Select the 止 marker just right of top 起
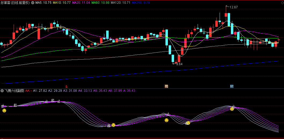284x139 pixels. click(59, 101)
